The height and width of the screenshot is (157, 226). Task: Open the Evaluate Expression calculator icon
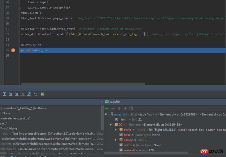point(43,94)
